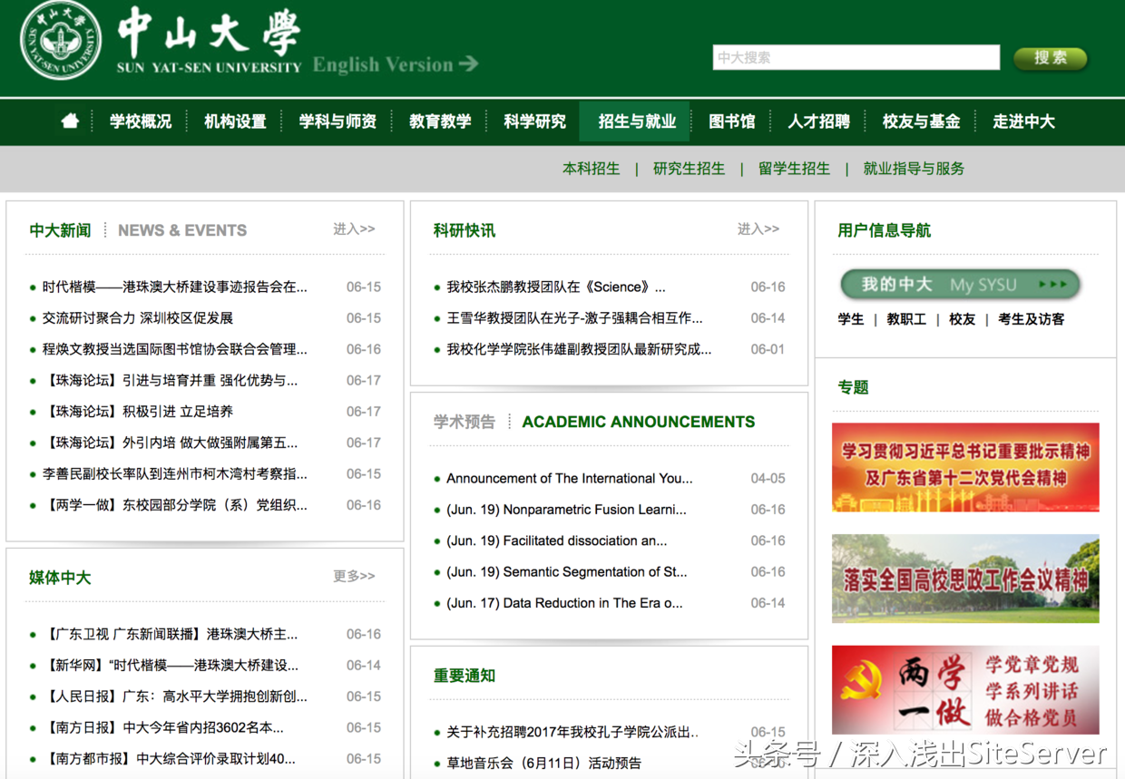
Task: Open Announcement of The International You... link
Action: [x=570, y=478]
